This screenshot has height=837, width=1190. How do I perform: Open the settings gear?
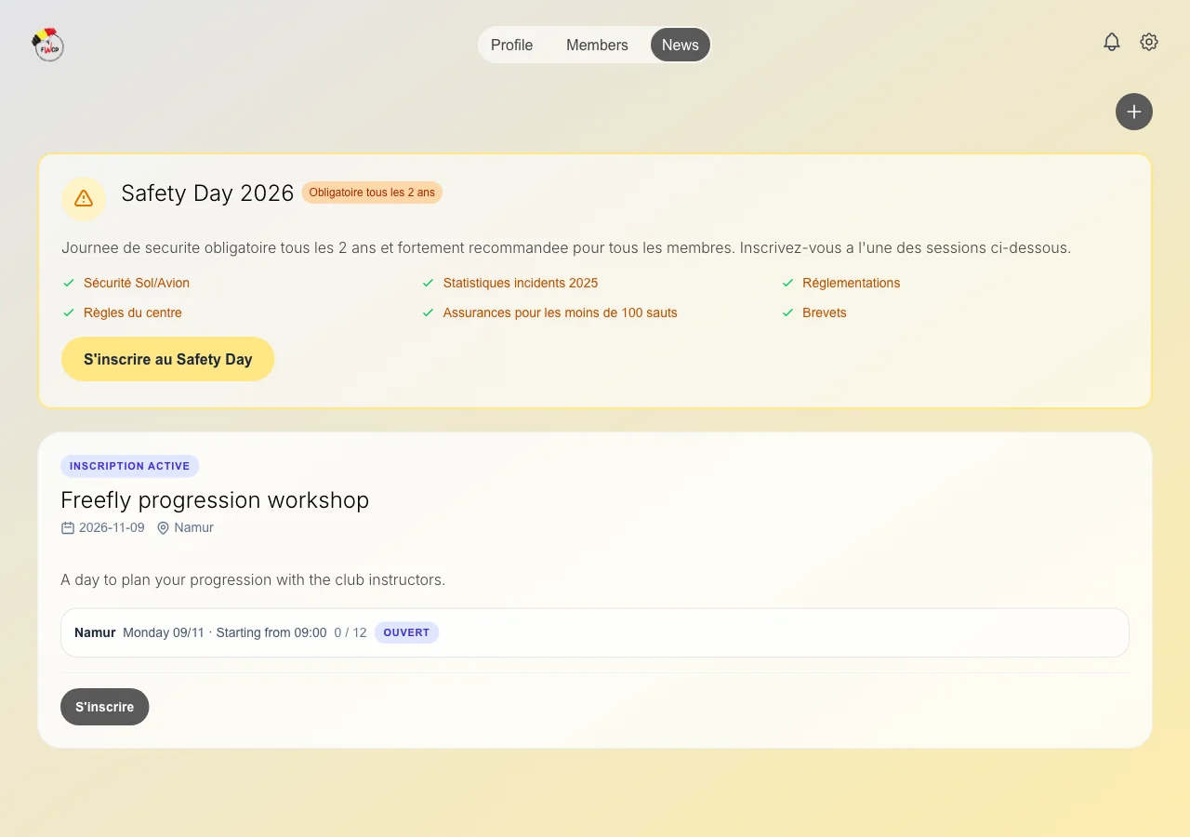coord(1149,42)
